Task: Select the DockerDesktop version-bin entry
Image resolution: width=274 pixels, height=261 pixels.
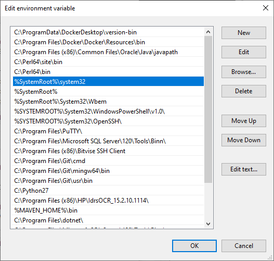Action: (108, 32)
